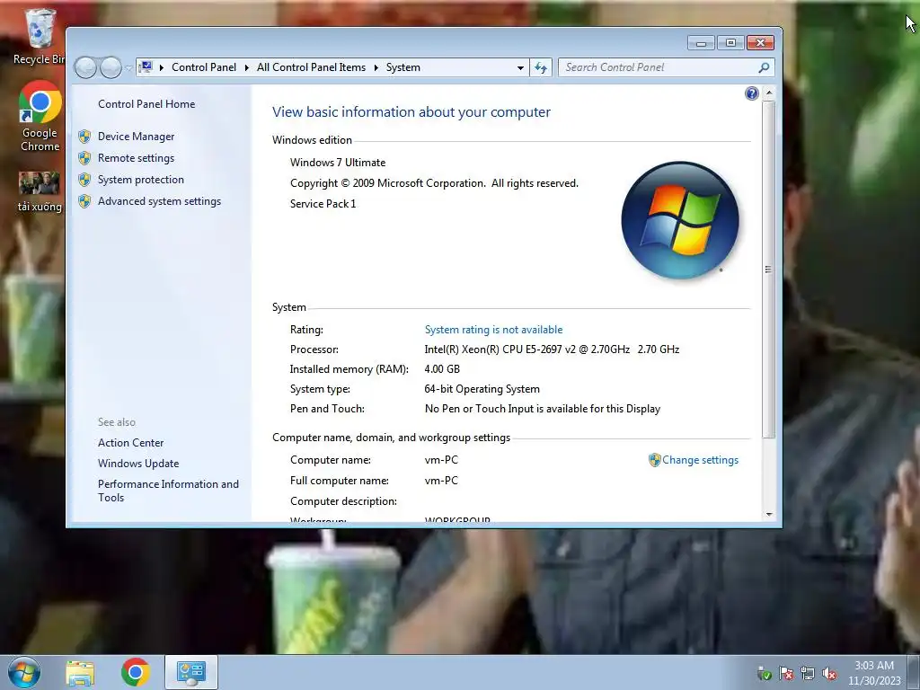Click the shield icon beside Remote settings
Viewport: 920px width, 690px height.
[84, 158]
